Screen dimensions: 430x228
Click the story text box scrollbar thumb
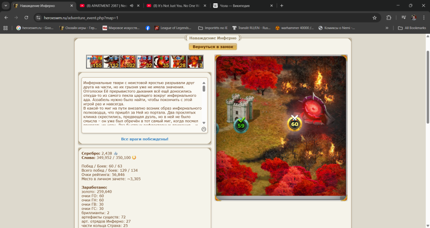point(204,89)
